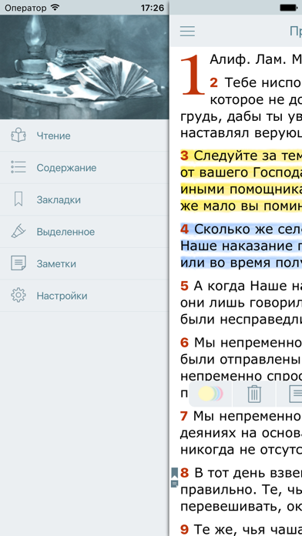Tap the large chapter number 1
The image size is (302, 536).
[x=193, y=75]
